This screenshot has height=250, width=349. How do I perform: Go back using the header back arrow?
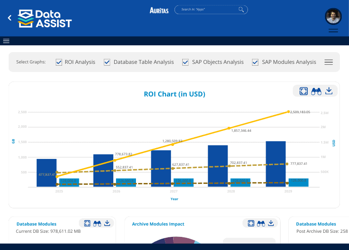click(10, 18)
